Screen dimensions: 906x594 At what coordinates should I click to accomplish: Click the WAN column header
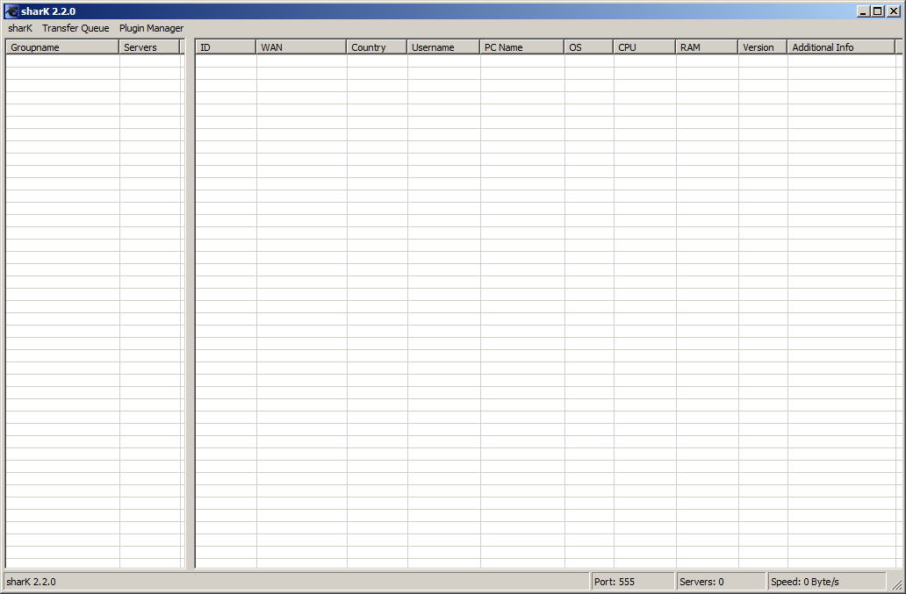[x=301, y=47]
